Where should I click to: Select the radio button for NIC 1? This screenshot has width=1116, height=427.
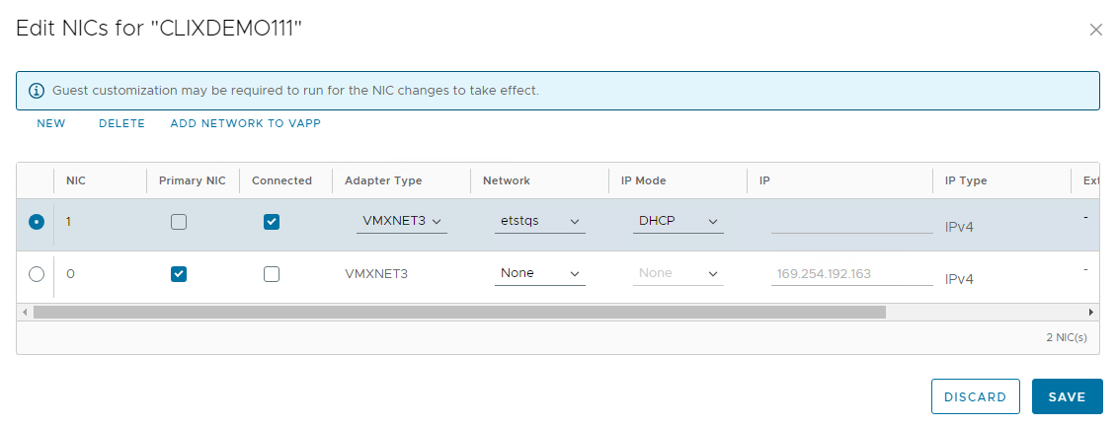point(37,222)
